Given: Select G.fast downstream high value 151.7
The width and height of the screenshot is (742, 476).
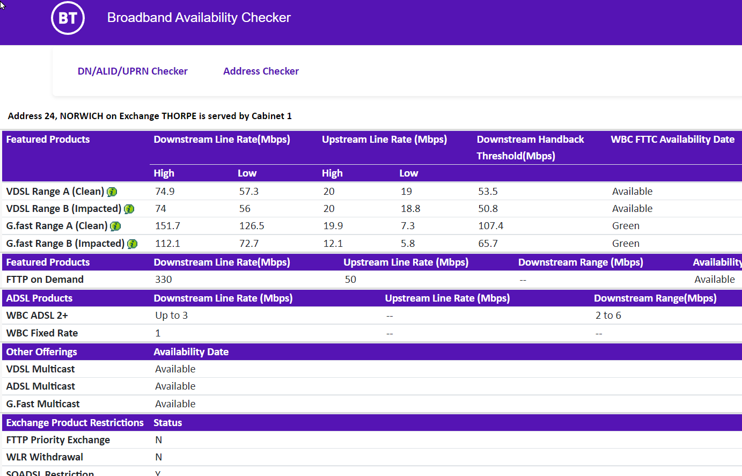Looking at the screenshot, I should tap(167, 226).
